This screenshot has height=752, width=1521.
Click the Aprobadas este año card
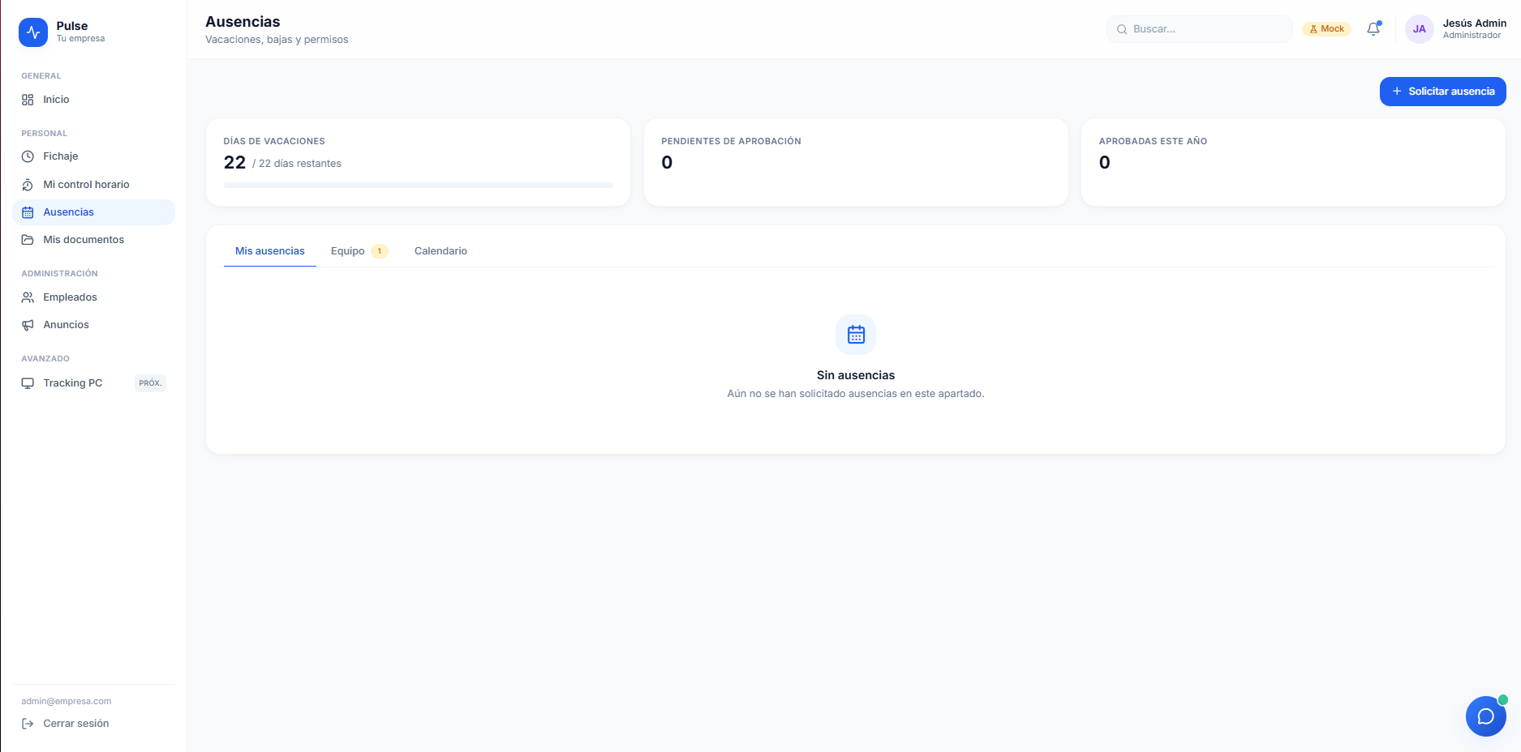[1293, 162]
